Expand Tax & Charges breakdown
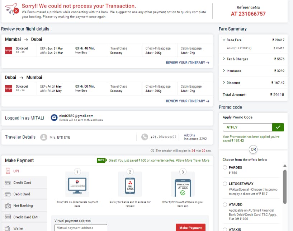 (x=224, y=59)
